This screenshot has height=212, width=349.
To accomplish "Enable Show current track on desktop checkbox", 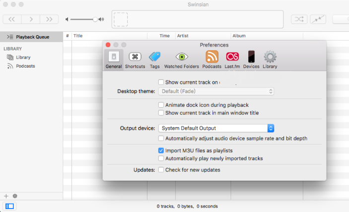I will [161, 82].
